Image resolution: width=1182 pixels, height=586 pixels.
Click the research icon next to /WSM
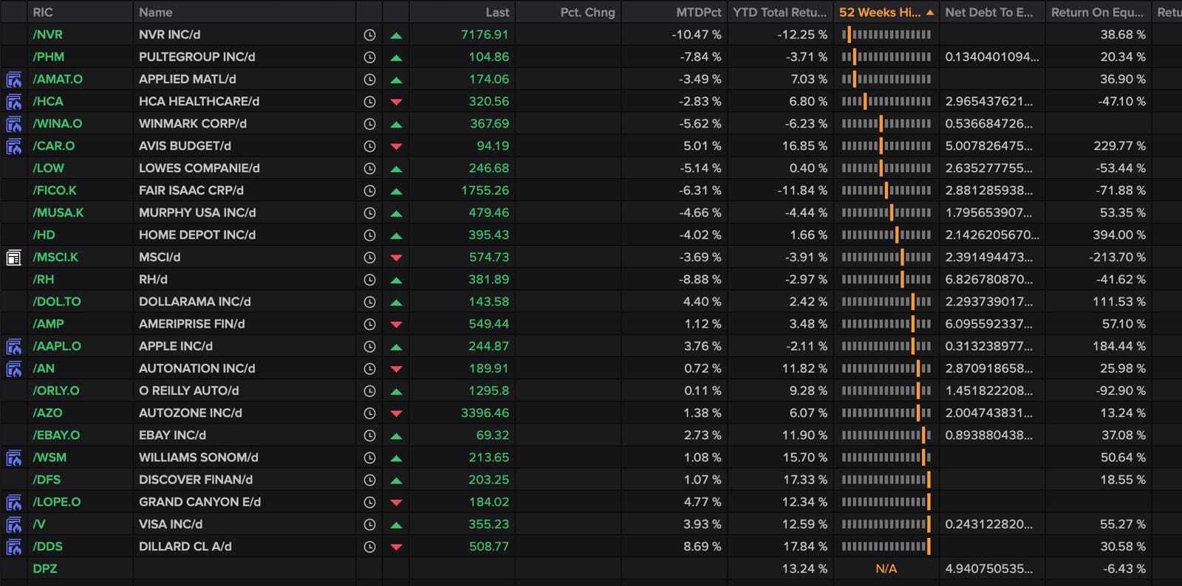pos(13,458)
